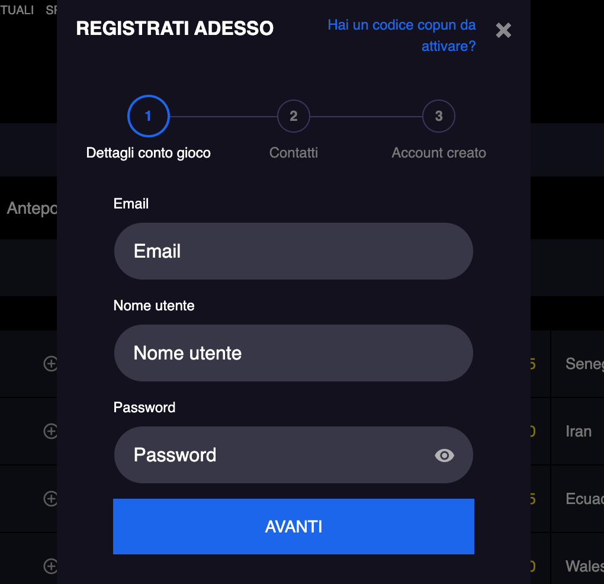Click the plus icon beside the Iran match
The width and height of the screenshot is (604, 584).
50,431
